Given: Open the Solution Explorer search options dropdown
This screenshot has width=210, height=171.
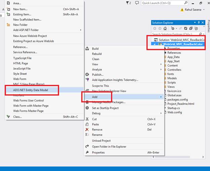Looking at the screenshot, I should [203, 34].
